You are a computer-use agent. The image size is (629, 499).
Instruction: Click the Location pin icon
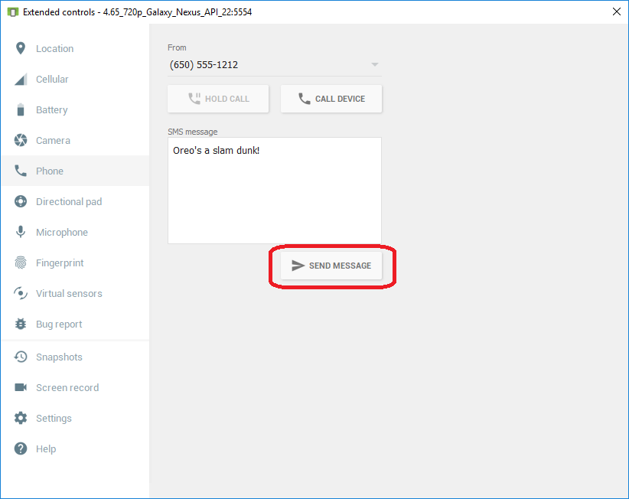(x=21, y=48)
